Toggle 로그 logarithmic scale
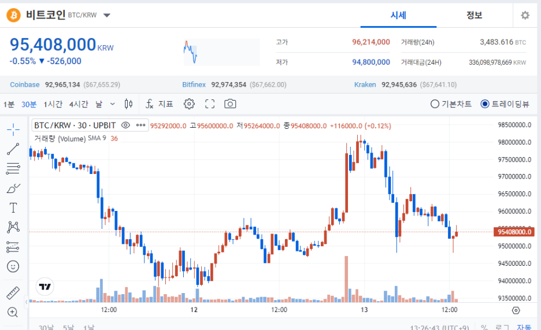The width and height of the screenshot is (541, 330). 502,327
